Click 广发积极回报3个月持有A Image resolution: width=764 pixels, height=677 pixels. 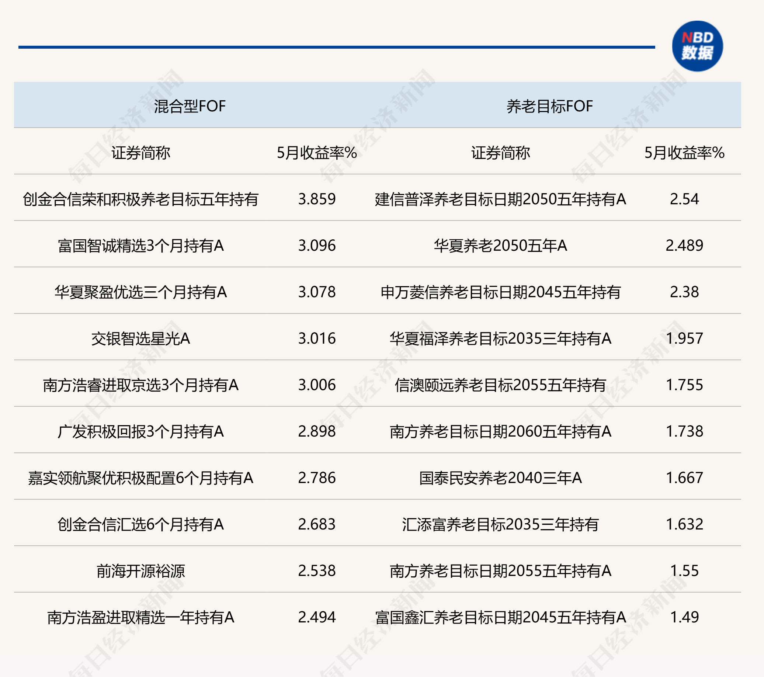pos(140,431)
